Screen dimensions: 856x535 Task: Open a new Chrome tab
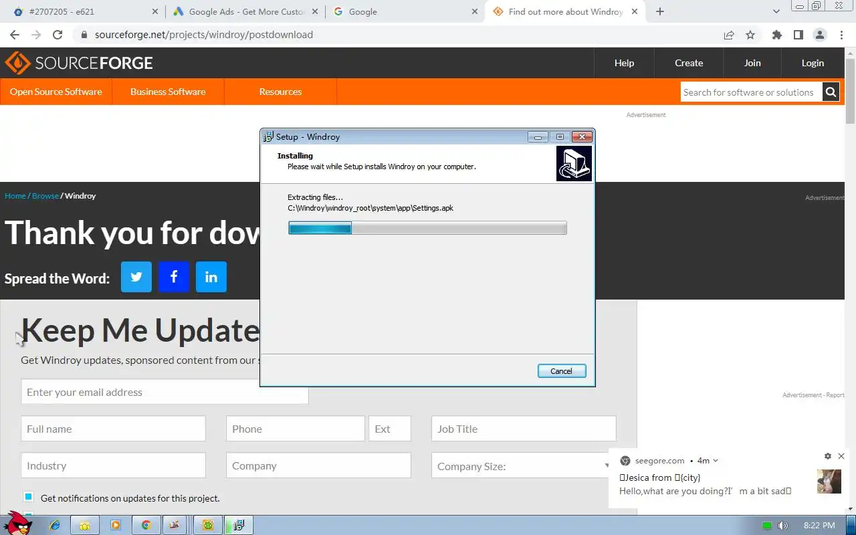tap(660, 11)
